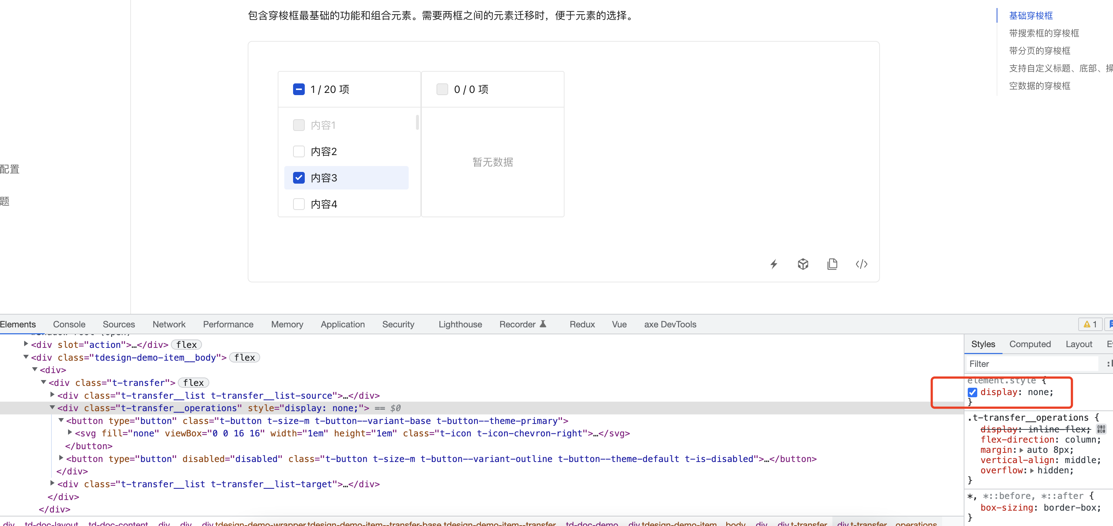Open demo in CodeSandbox cube icon
This screenshot has height=526, width=1113.
[x=803, y=264]
